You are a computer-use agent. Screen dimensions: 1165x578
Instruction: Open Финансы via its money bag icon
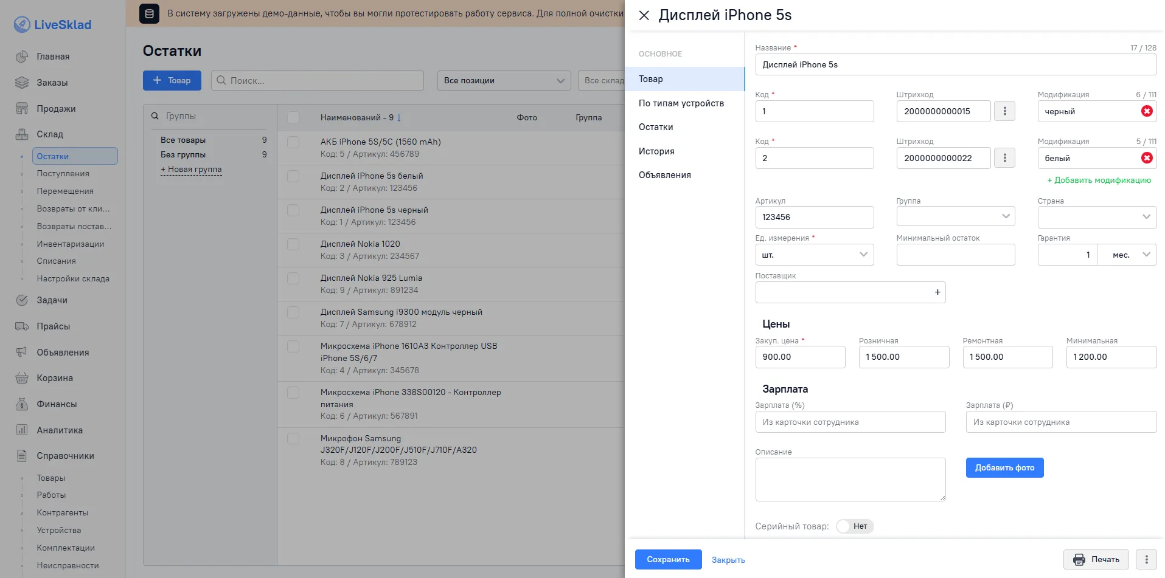pos(22,404)
